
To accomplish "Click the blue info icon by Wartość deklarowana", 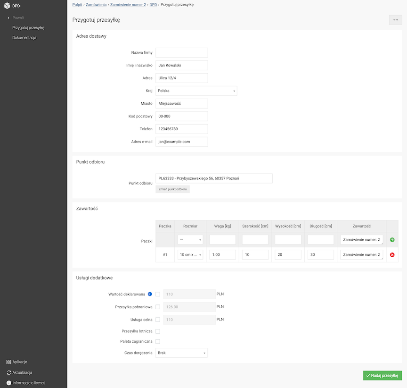I will click(150, 294).
